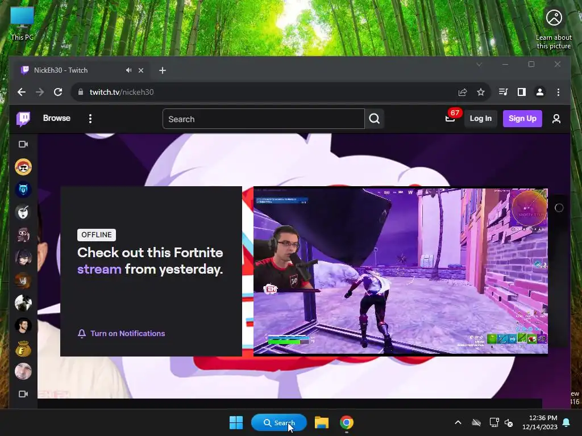
Task: Click the top camera icon in sidebar
Action: click(x=23, y=144)
